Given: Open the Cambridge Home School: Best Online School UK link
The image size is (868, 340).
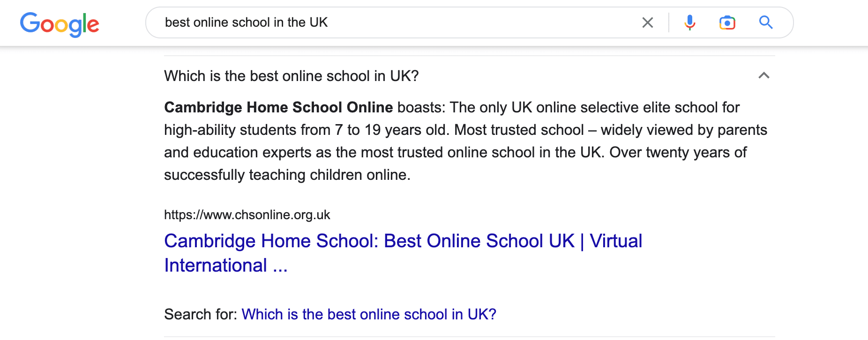Looking at the screenshot, I should pyautogui.click(x=369, y=241).
